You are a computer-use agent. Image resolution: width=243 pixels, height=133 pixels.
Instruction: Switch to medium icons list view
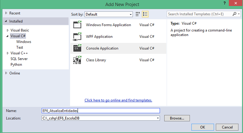tap(145, 14)
